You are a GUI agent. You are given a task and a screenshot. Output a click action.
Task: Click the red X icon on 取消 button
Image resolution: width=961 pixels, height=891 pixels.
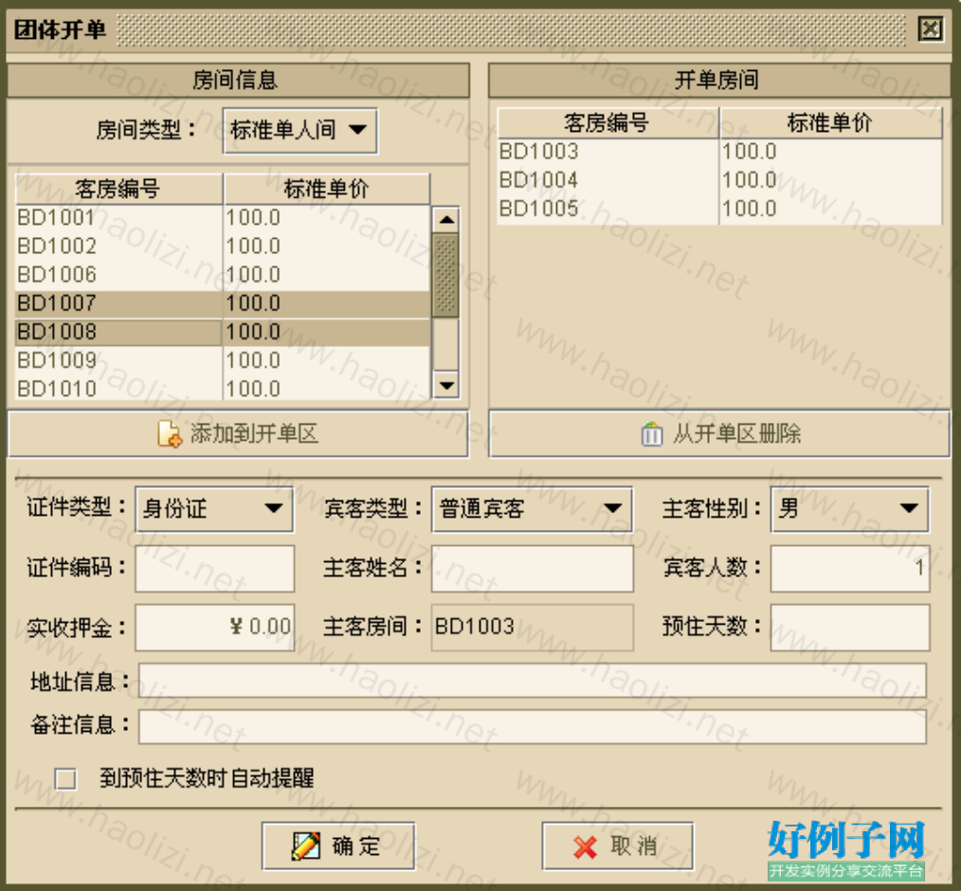click(x=586, y=846)
